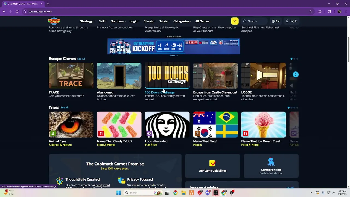Click the Places icon on Name That Flag card

pyautogui.click(x=197, y=133)
